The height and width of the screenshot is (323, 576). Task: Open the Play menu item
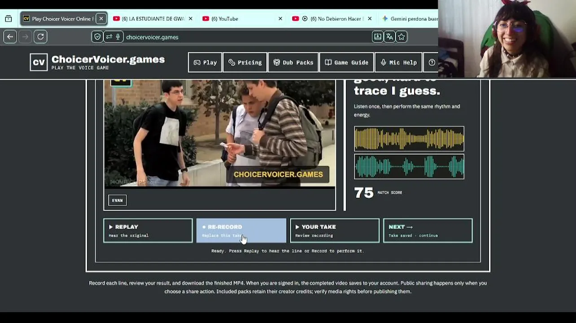[205, 62]
